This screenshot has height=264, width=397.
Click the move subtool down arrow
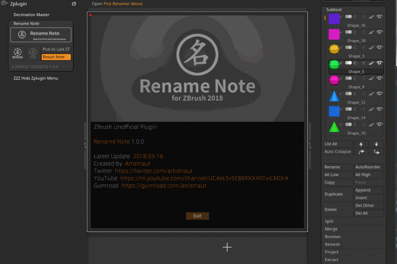point(376,144)
